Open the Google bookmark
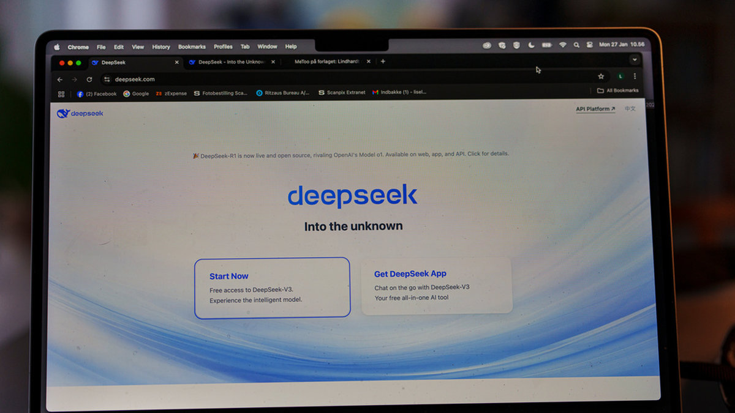 tap(136, 94)
